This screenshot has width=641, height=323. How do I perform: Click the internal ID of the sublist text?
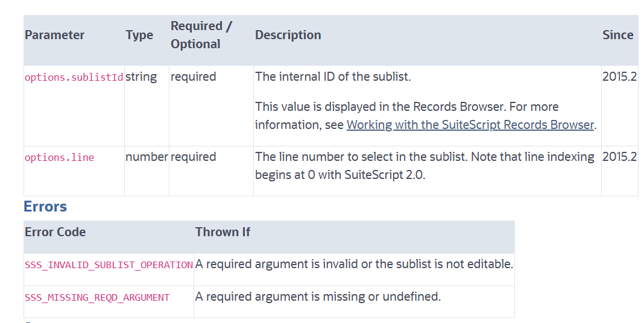coord(333,77)
